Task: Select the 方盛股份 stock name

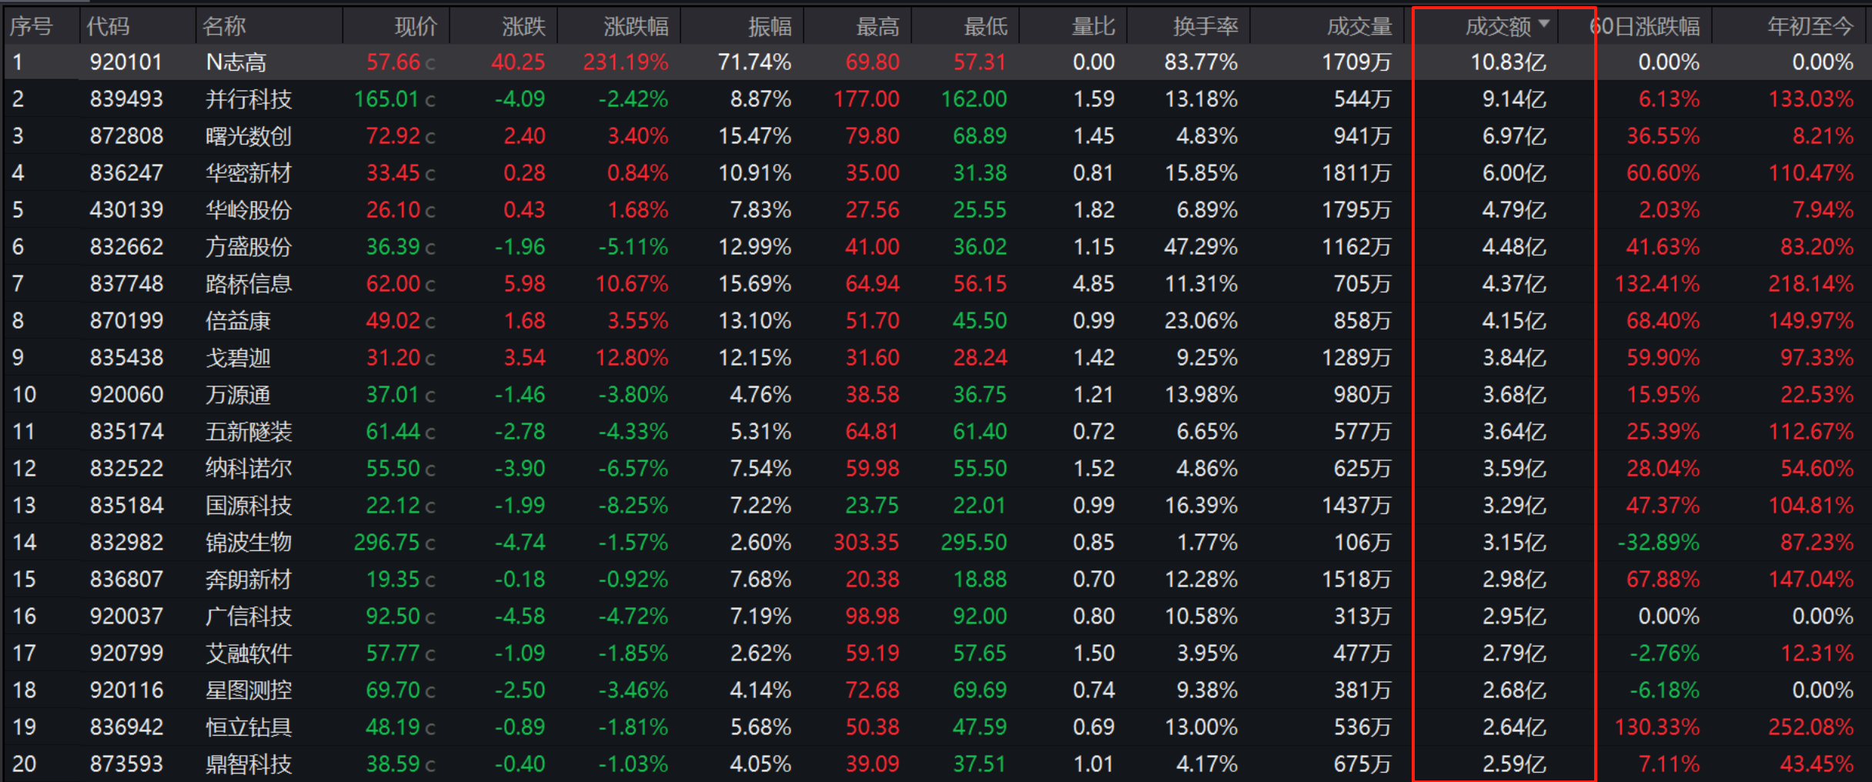Action: pyautogui.click(x=249, y=247)
